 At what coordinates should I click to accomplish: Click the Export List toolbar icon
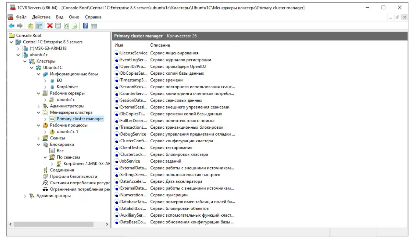pos(75,26)
